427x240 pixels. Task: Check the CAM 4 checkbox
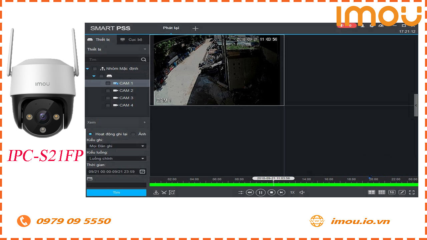pos(108,105)
